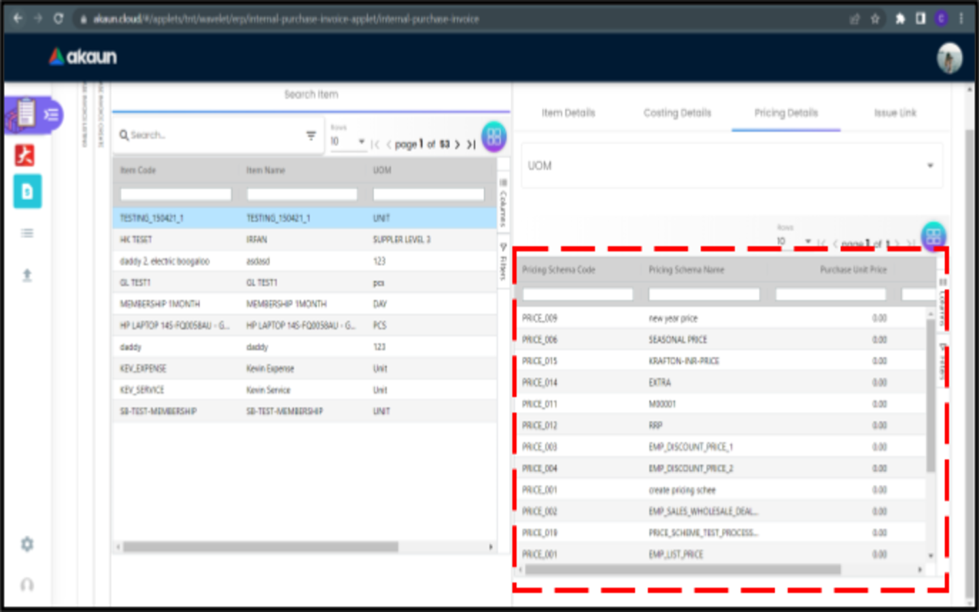
Task: Open the Rows per page dropdown in Search Item
Action: click(x=348, y=141)
